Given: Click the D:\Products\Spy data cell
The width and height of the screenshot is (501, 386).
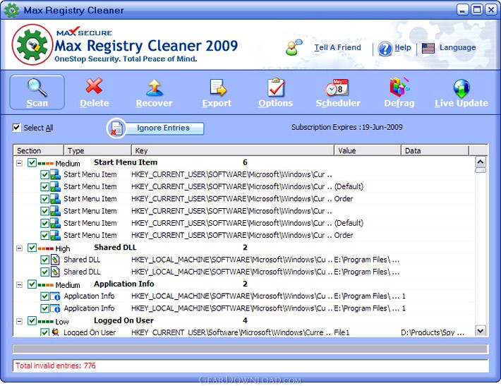Looking at the screenshot, I should click(x=433, y=332).
